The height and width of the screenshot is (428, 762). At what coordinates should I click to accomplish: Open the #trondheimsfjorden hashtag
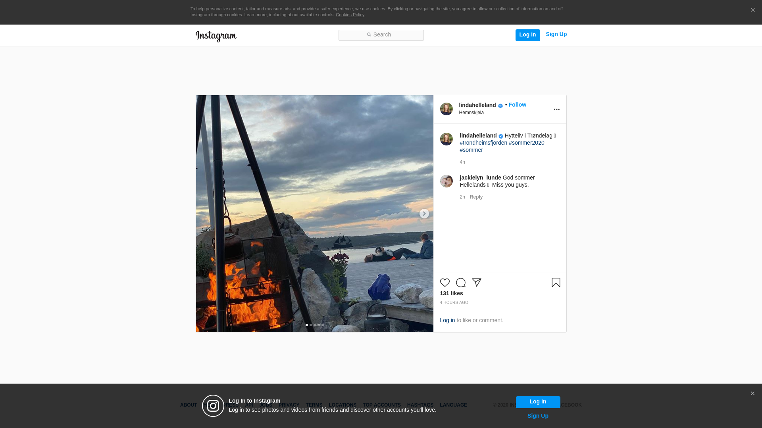point(483,143)
